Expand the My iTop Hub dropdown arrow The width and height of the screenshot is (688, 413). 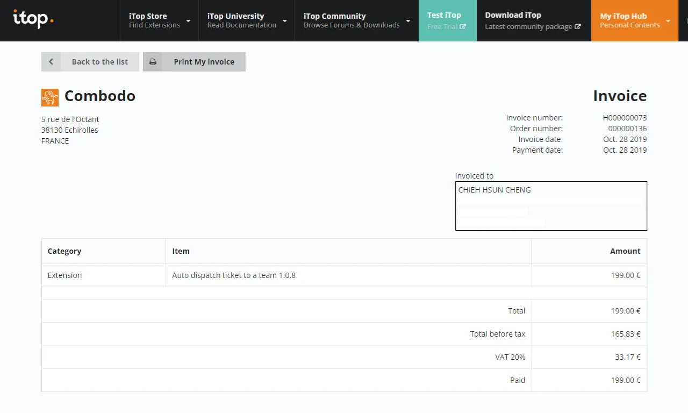click(668, 22)
